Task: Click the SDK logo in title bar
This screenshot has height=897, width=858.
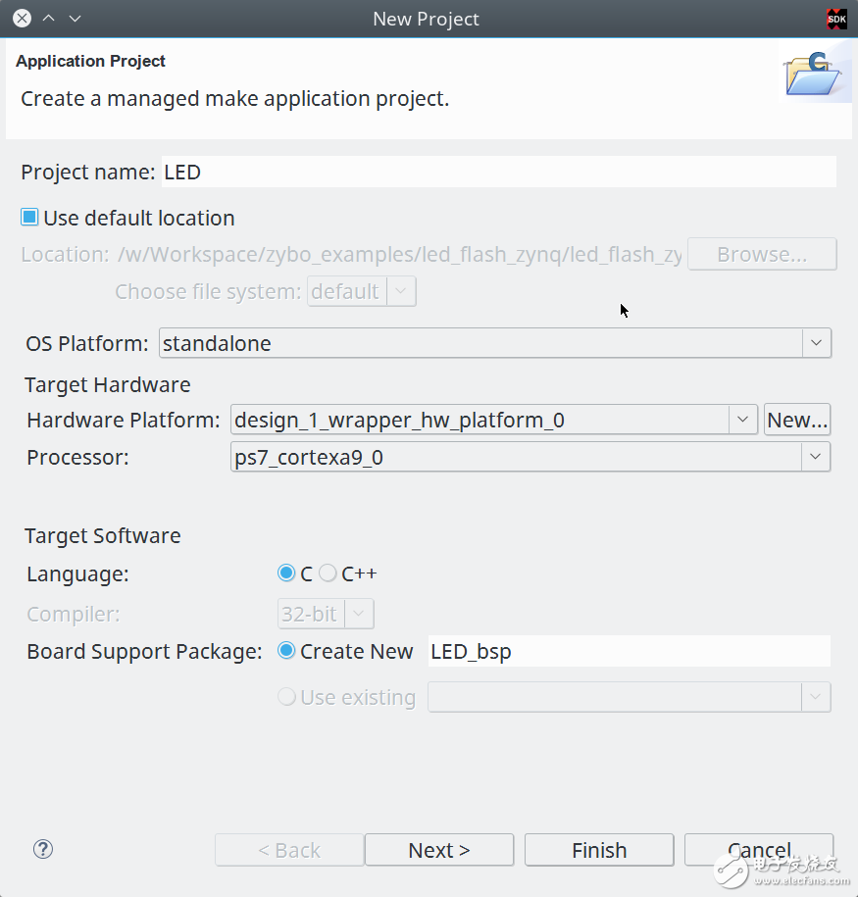Action: click(x=836, y=19)
